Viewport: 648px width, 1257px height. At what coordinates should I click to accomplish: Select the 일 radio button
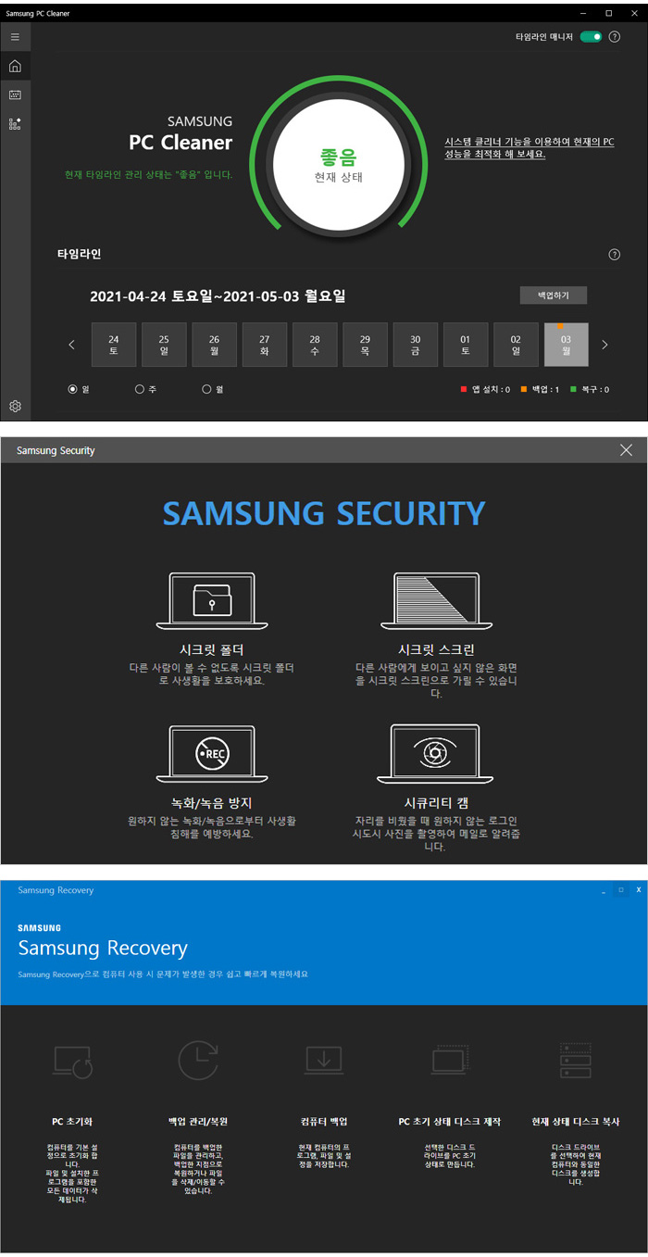pyautogui.click(x=72, y=390)
